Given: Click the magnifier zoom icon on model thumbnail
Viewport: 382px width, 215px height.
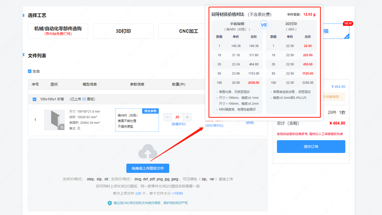Looking at the screenshot, I should click(62, 127).
